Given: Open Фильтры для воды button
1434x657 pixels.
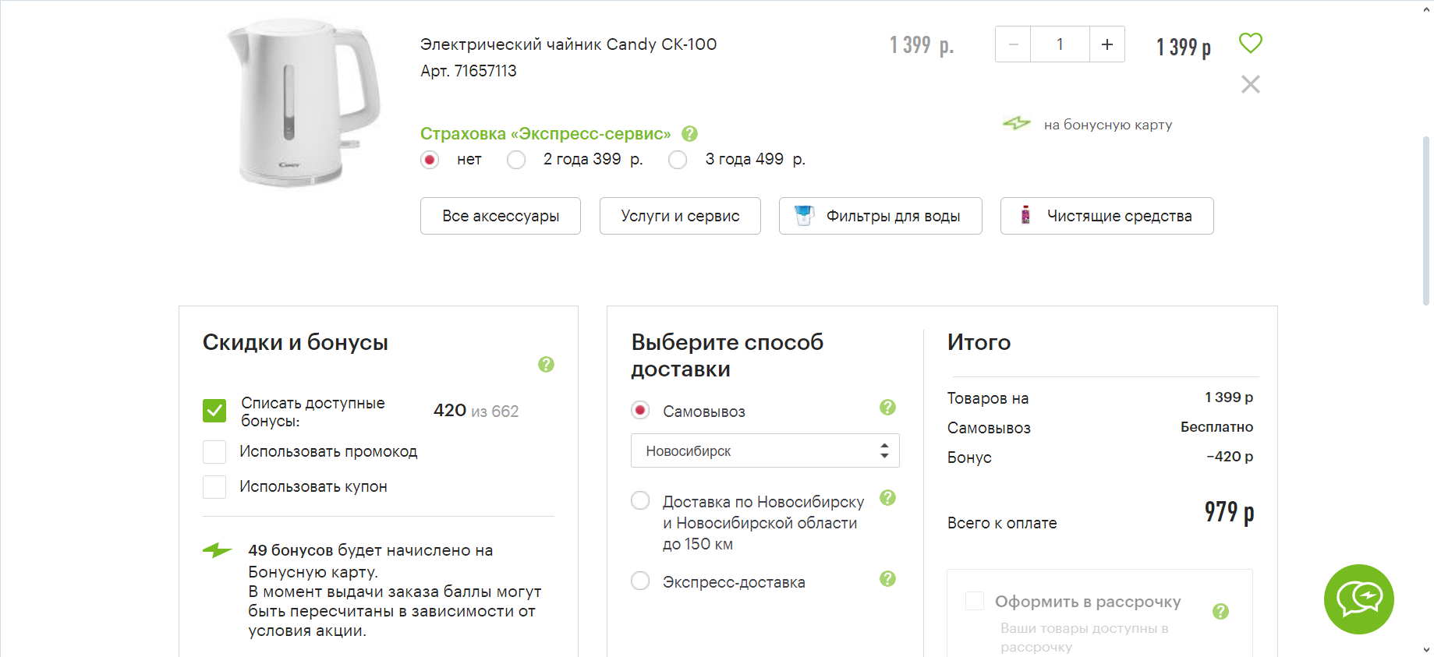Looking at the screenshot, I should 880,216.
